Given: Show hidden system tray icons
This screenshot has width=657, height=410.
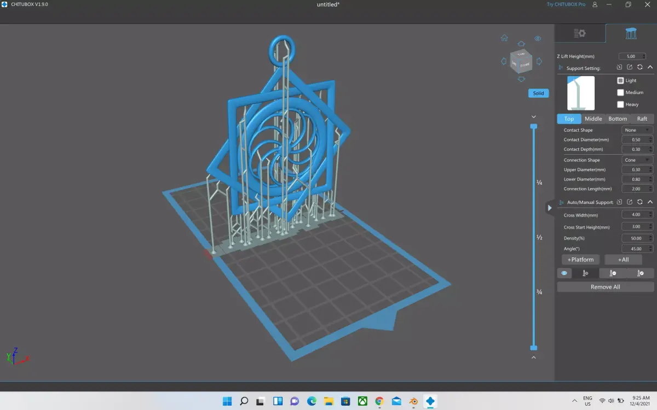Looking at the screenshot, I should coord(574,401).
